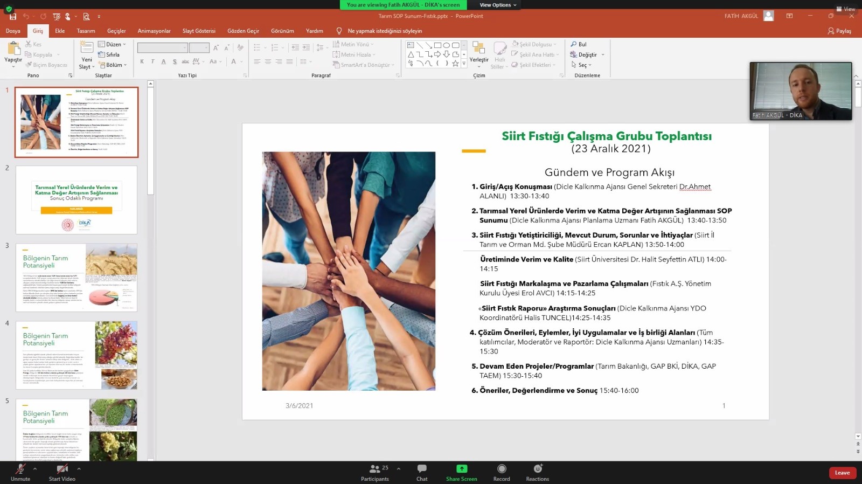Open the Düzen layout dropdown

112,44
